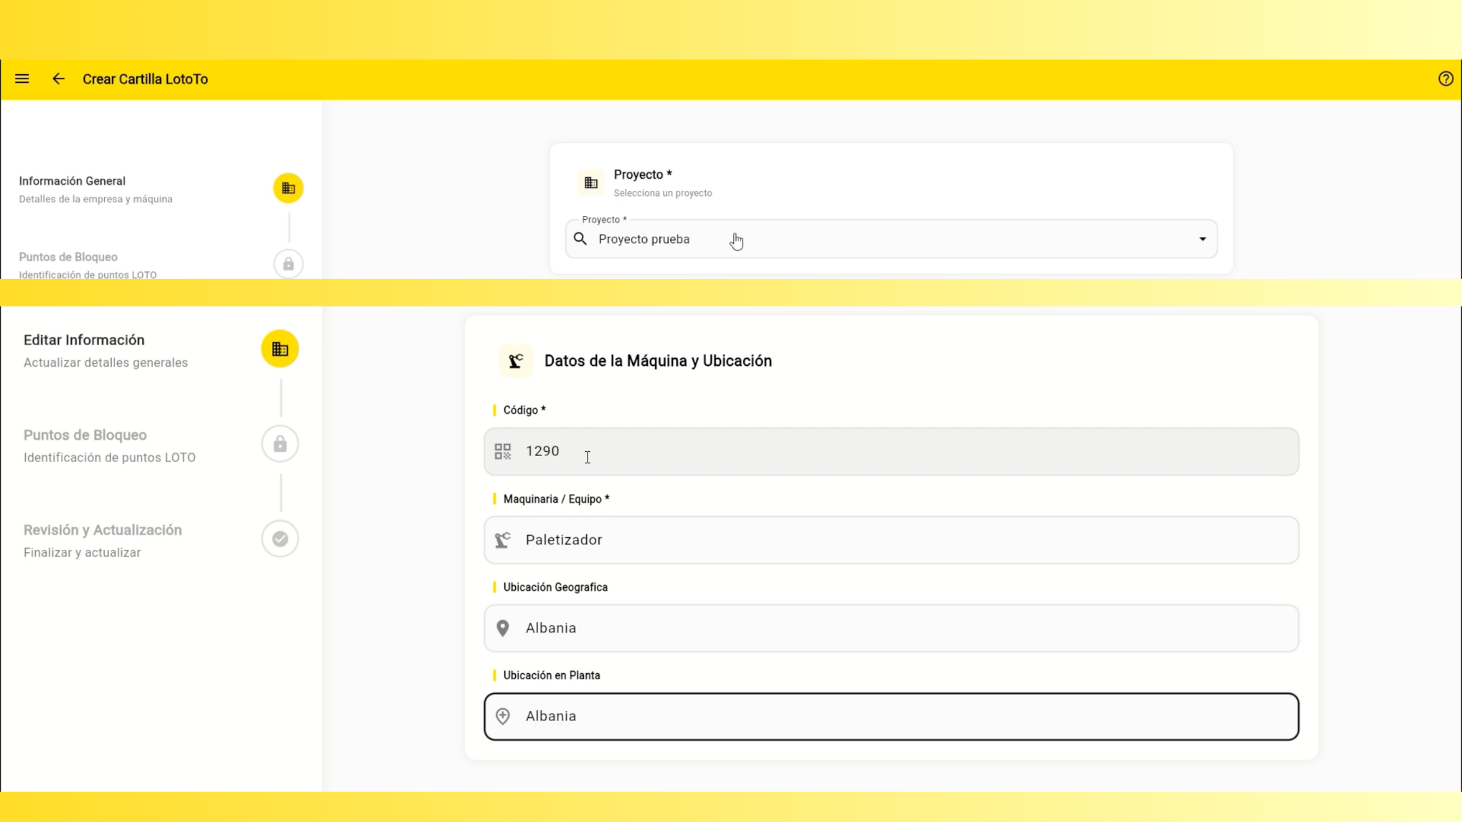Select the upper Puntos de Bloqueo lock icon
The height and width of the screenshot is (822, 1462).
coord(288,264)
